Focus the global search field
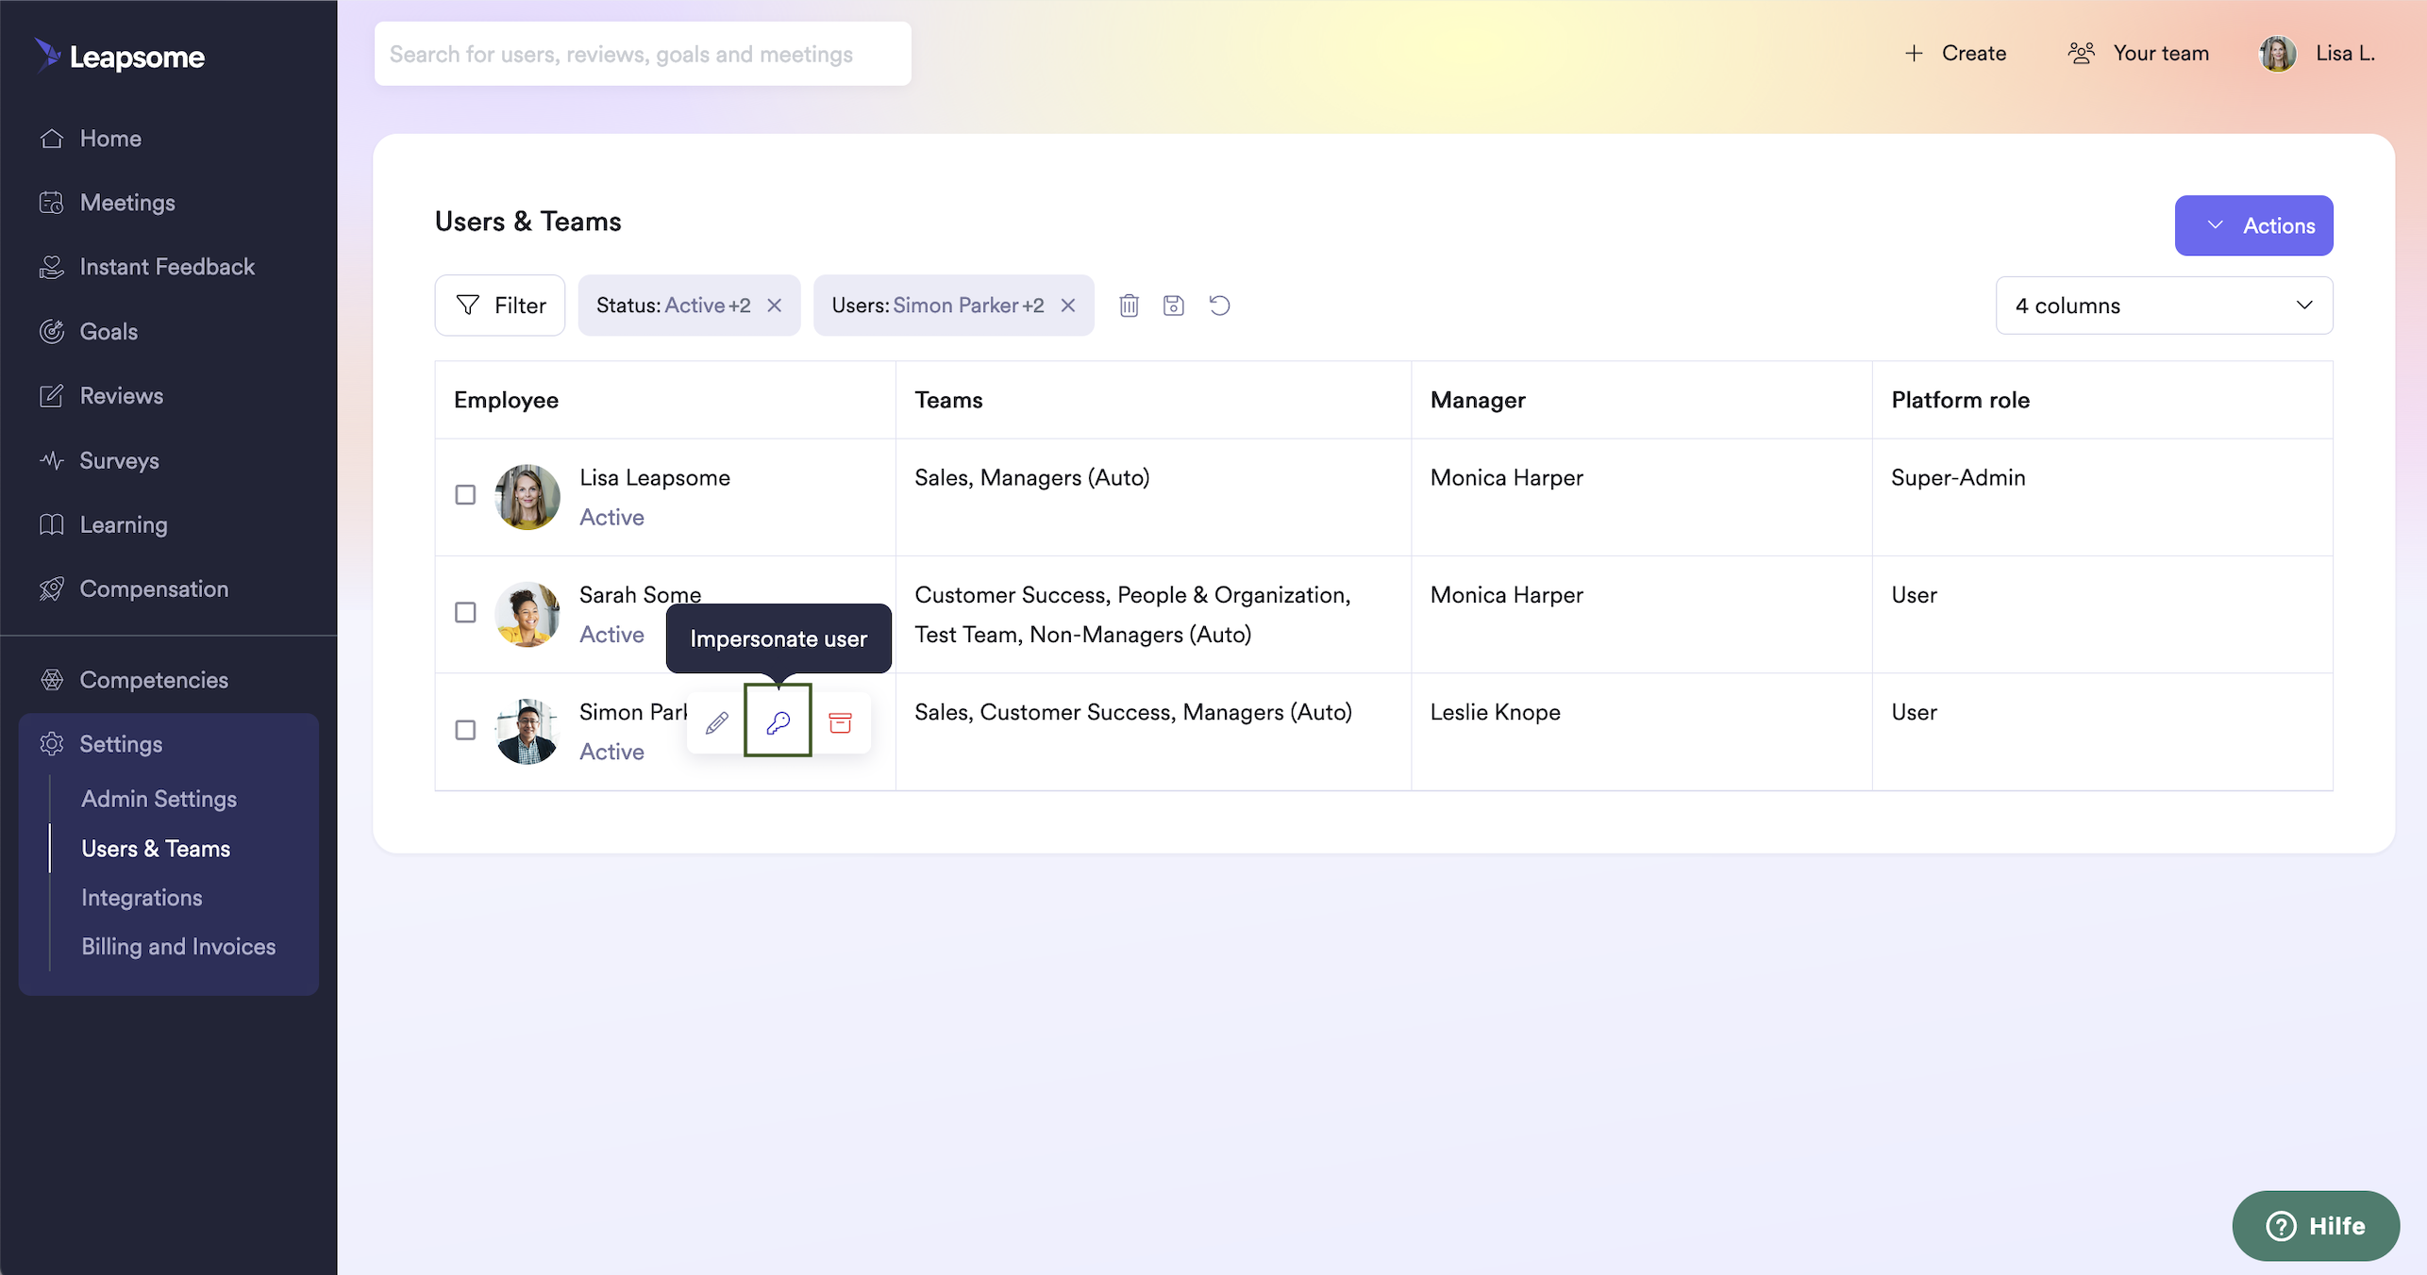The image size is (2427, 1275). click(x=643, y=54)
